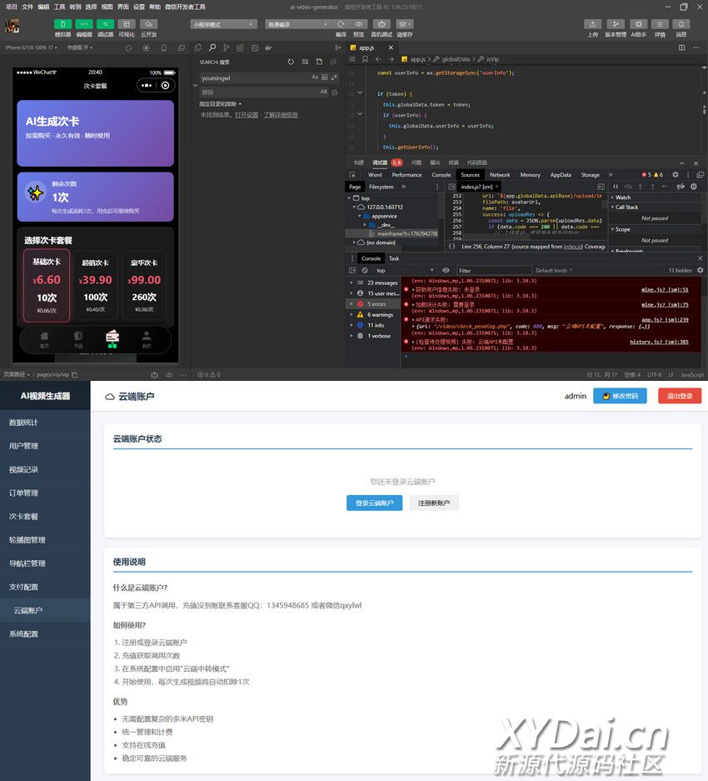The width and height of the screenshot is (708, 781).
Task: Click the search magnifier icon in sidebar
Action: (212, 48)
